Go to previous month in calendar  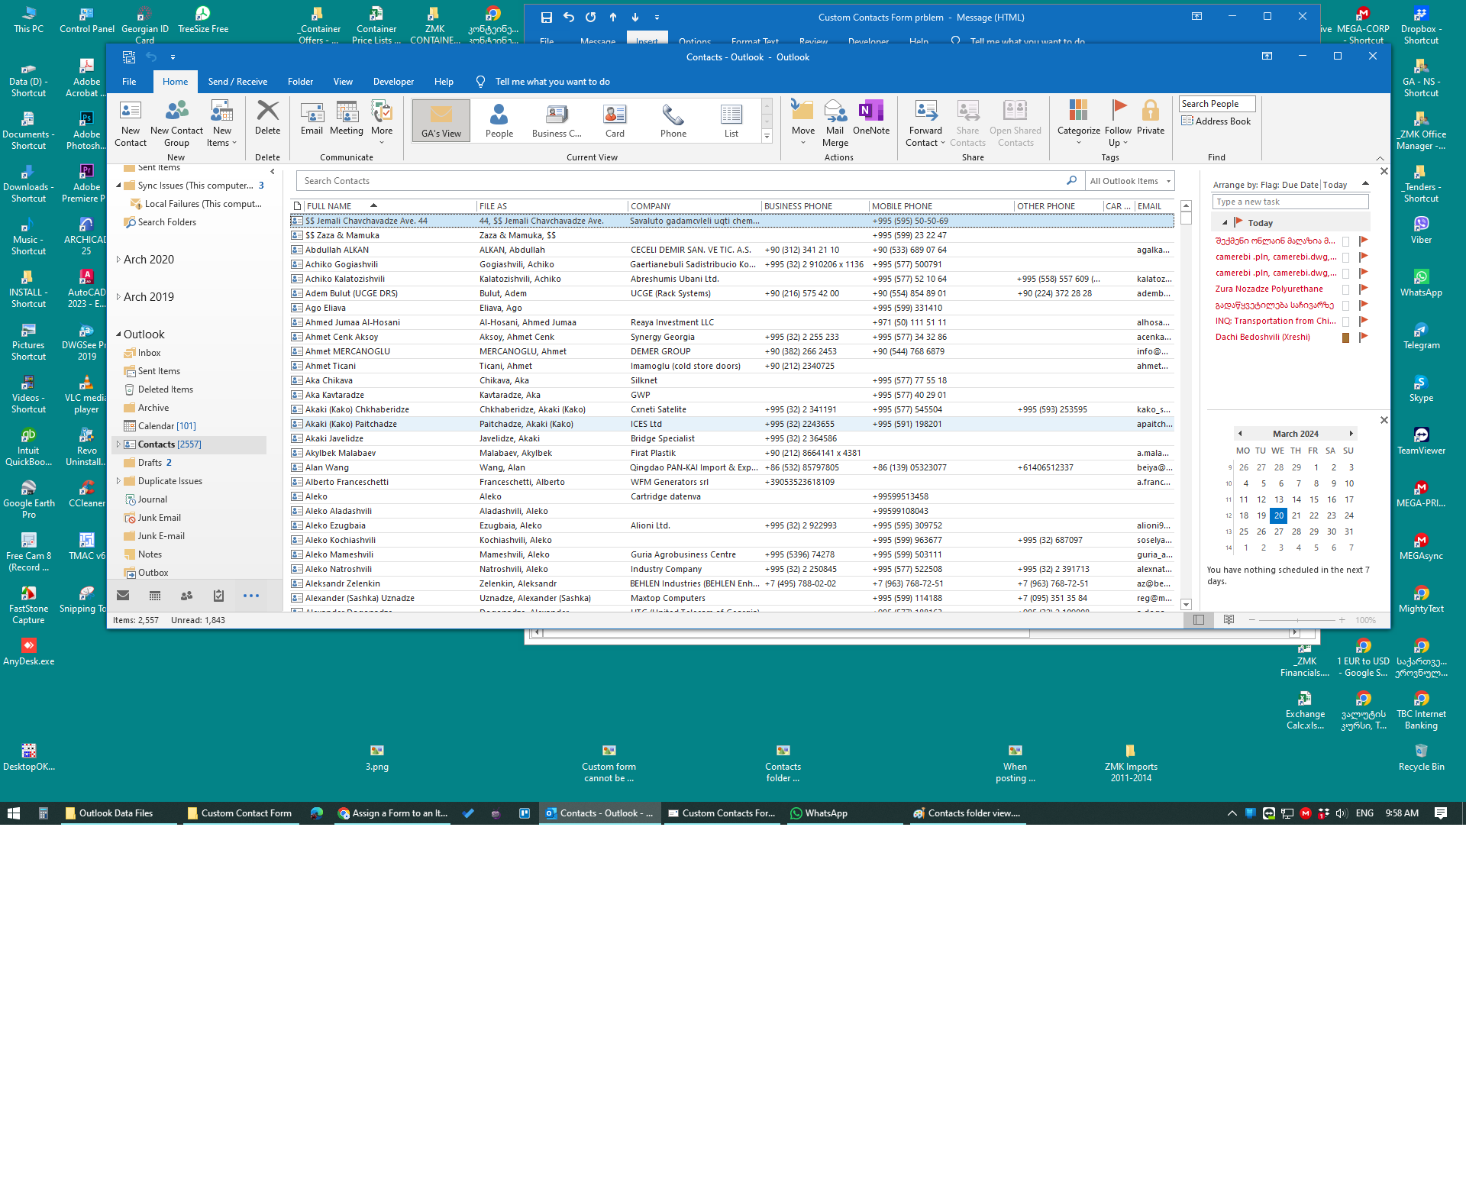pyautogui.click(x=1240, y=434)
